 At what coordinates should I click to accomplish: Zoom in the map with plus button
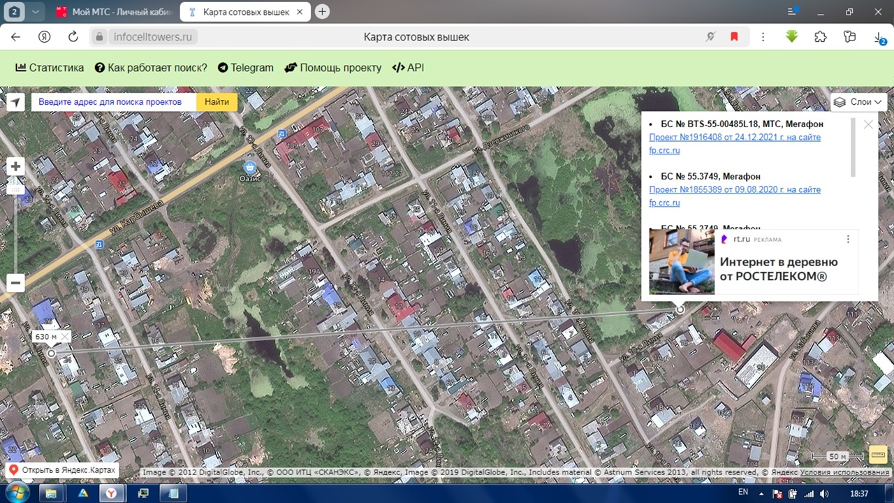(15, 166)
